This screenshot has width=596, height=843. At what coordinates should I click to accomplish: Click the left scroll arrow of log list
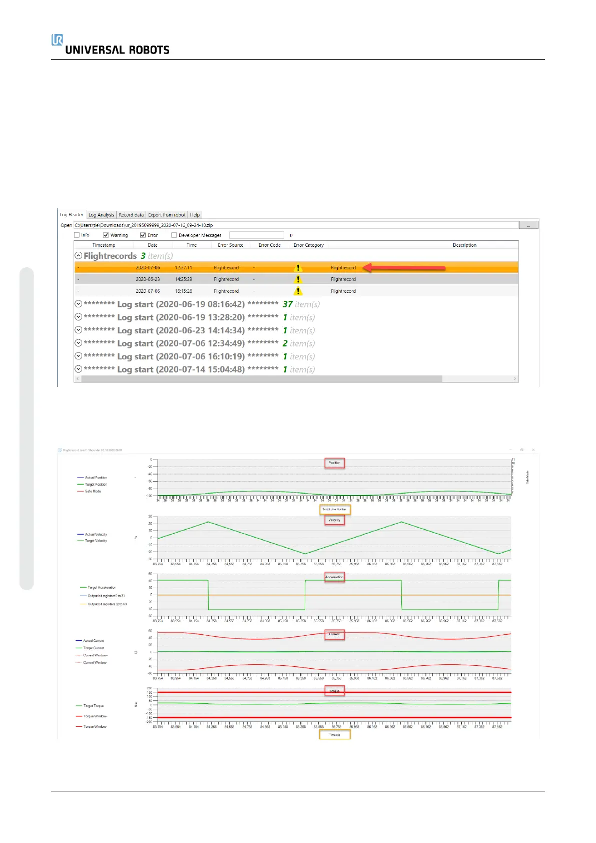click(x=77, y=379)
